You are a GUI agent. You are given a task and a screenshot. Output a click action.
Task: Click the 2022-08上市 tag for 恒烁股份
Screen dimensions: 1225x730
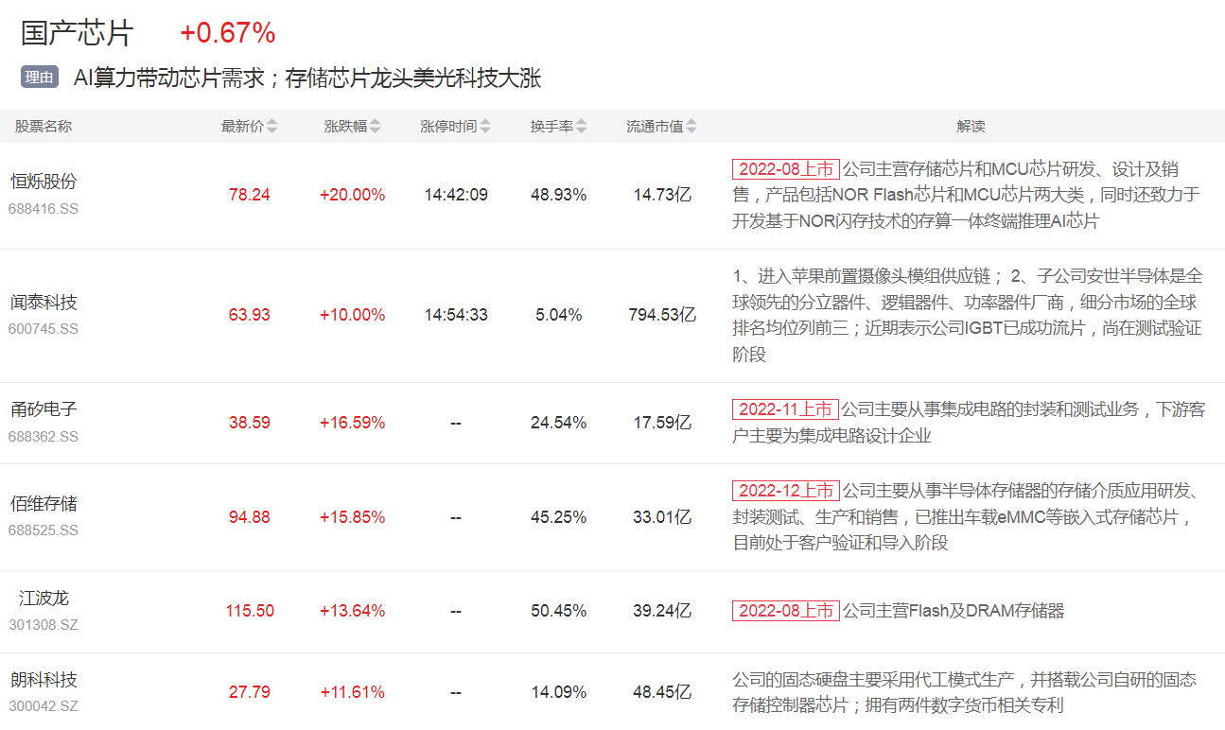(x=785, y=169)
